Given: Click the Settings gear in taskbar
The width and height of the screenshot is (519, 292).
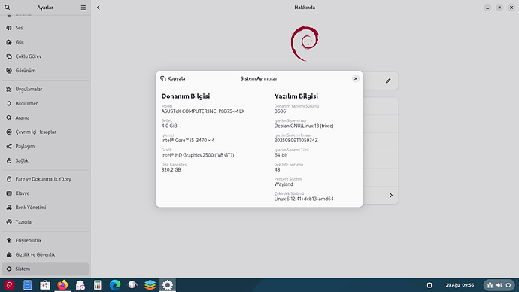Looking at the screenshot, I should [168, 285].
